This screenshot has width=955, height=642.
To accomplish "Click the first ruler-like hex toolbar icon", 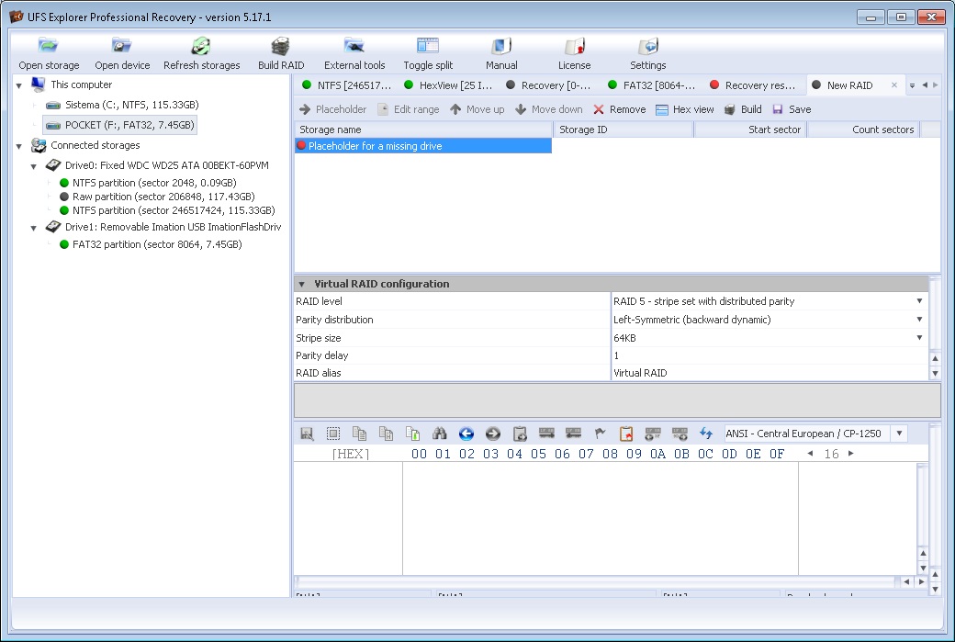I will pyautogui.click(x=546, y=434).
